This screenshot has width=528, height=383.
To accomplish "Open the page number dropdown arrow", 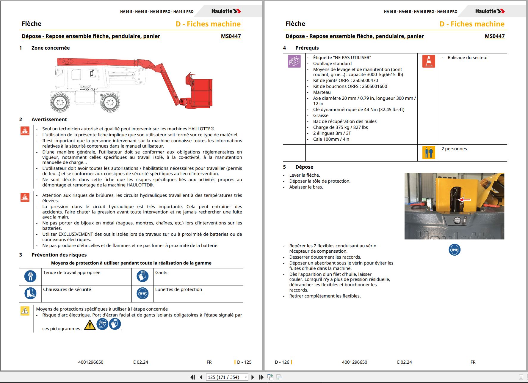I will pos(246,377).
